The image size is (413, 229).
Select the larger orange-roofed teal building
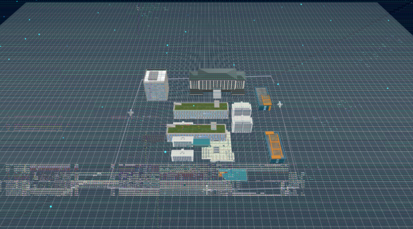275,147
